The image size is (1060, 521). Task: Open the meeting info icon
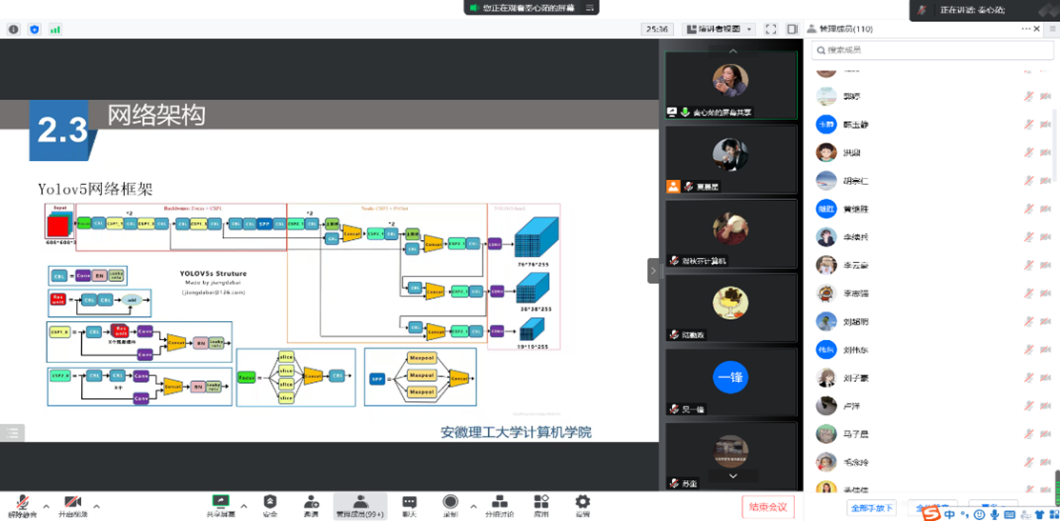point(13,30)
